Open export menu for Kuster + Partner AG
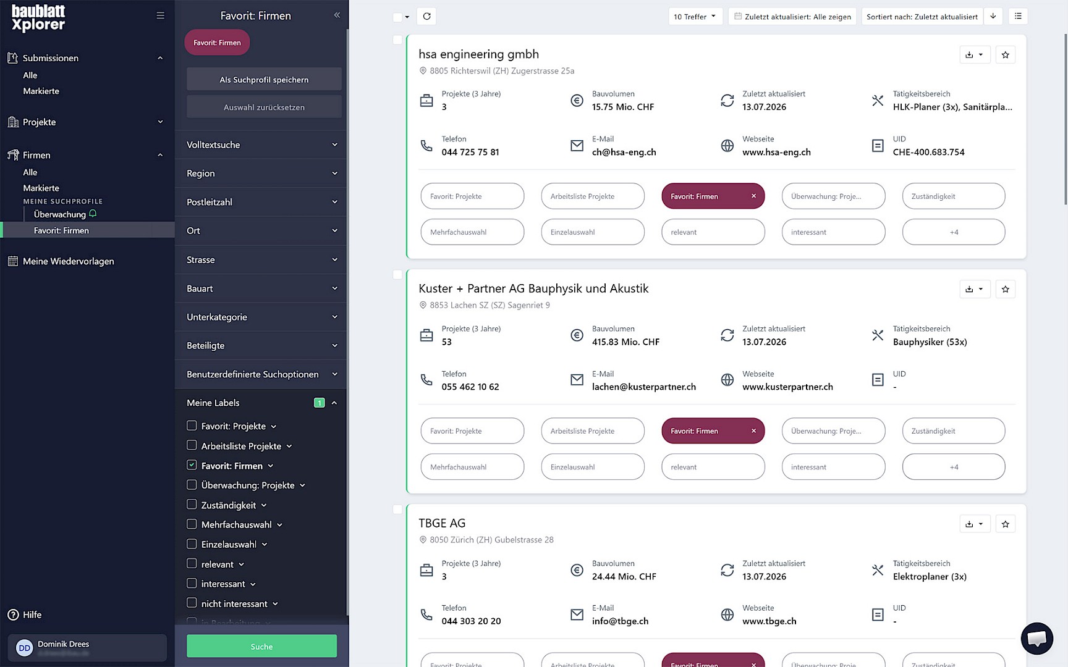 coord(975,289)
